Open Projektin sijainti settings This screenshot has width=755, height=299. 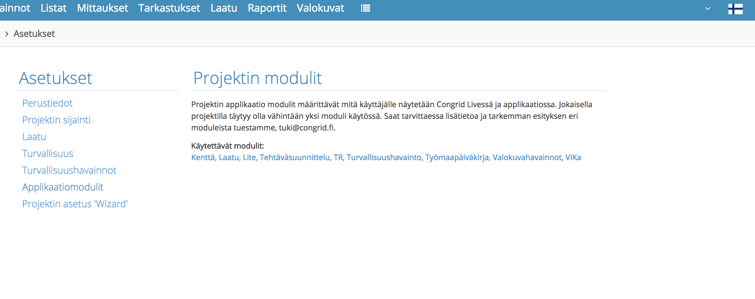point(56,120)
